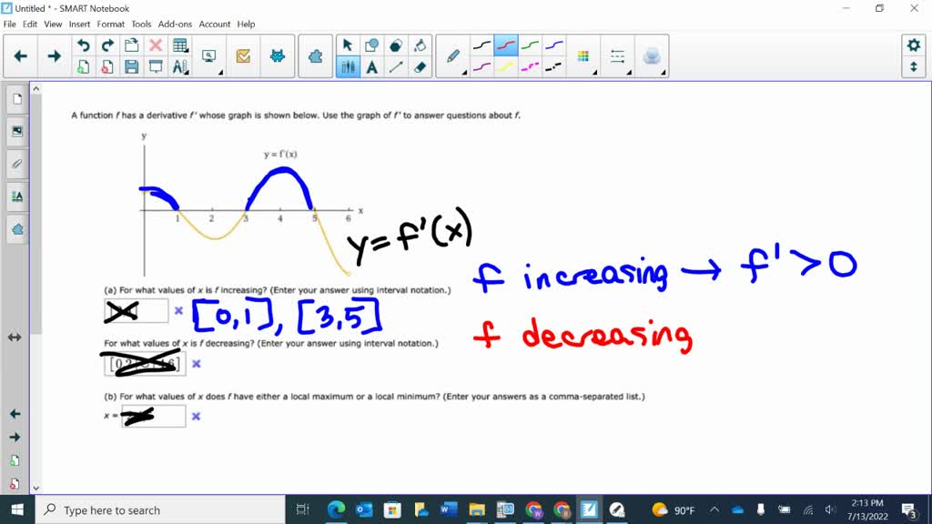
Task: Select the arrow Select tool
Action: point(348,44)
